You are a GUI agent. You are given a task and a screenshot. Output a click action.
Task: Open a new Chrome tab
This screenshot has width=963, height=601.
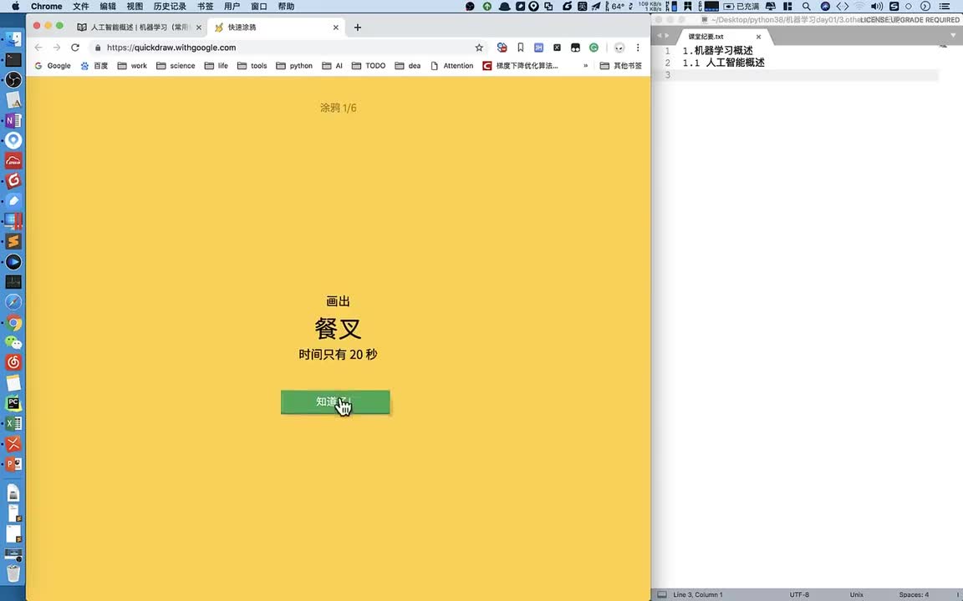coord(358,28)
